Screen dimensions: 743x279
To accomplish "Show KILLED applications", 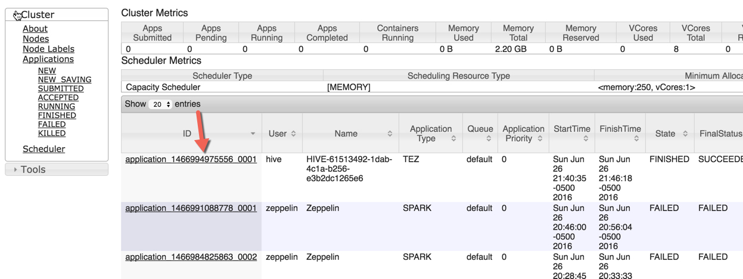I will click(52, 134).
